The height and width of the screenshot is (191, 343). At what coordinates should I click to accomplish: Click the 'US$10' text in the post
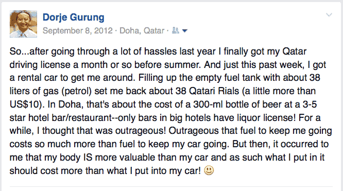[x=24, y=105]
